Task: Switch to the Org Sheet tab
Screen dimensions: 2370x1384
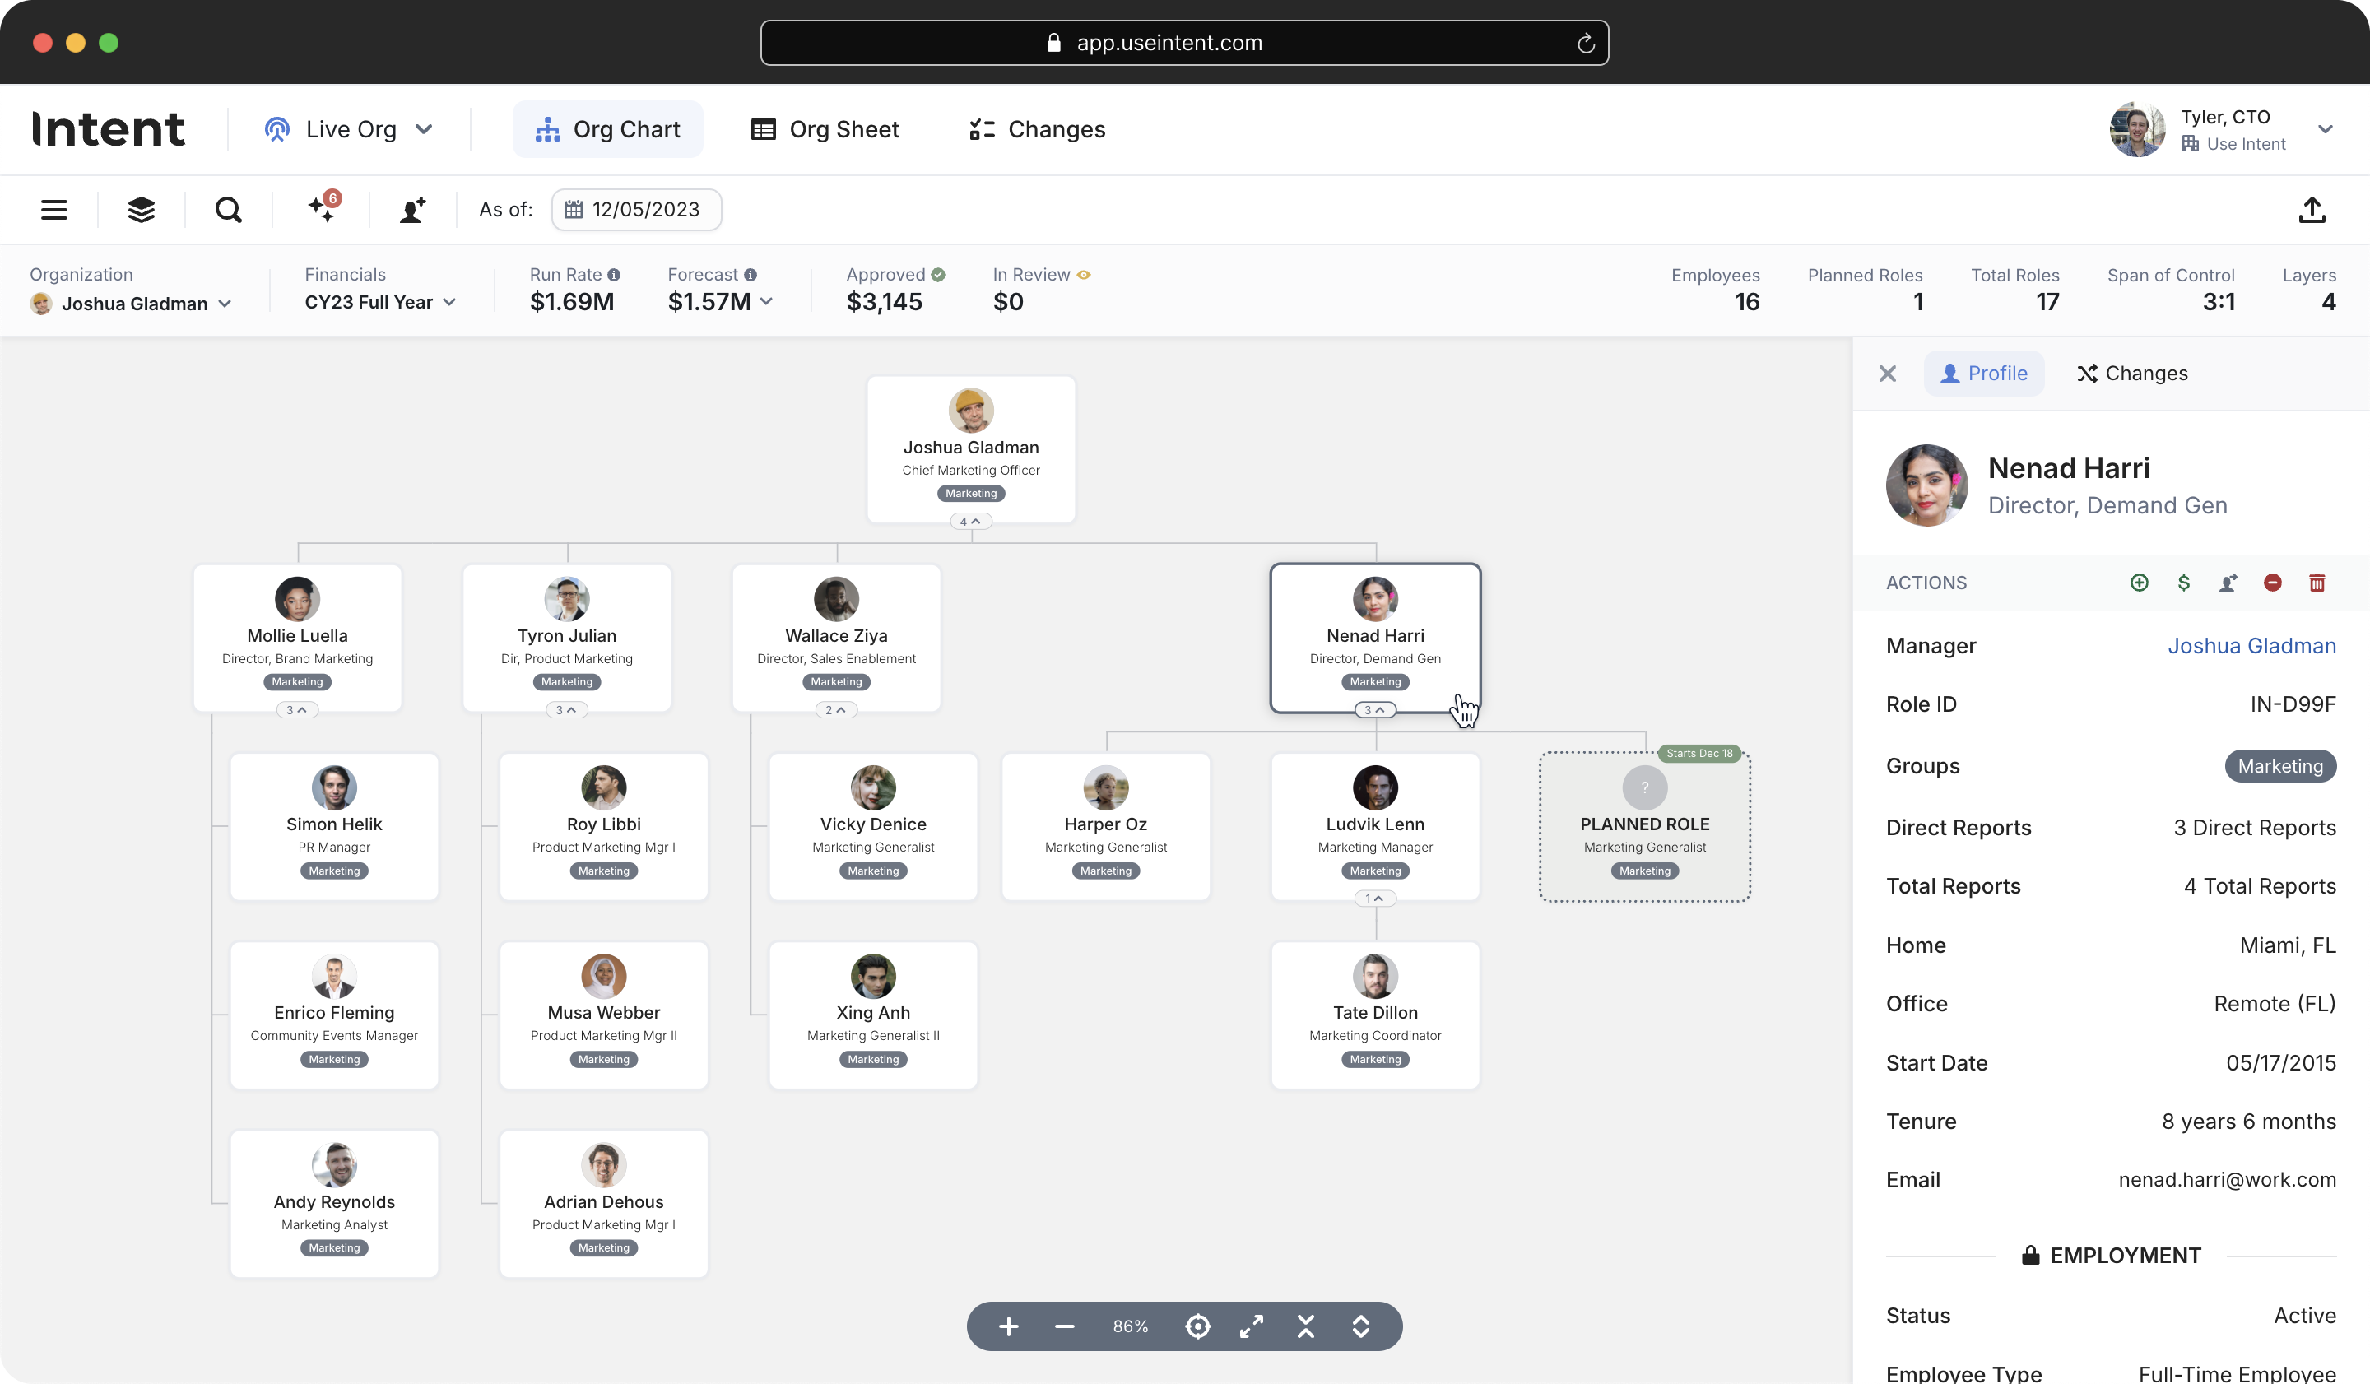Action: click(825, 130)
